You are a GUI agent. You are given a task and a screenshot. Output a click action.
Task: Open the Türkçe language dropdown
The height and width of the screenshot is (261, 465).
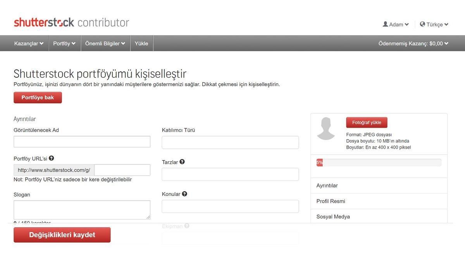point(434,24)
